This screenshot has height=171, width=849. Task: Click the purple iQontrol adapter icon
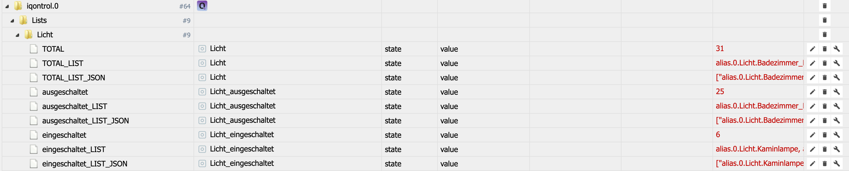pyautogui.click(x=202, y=6)
